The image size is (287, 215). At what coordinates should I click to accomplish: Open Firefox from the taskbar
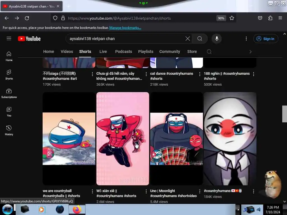pyautogui.click(x=77, y=209)
